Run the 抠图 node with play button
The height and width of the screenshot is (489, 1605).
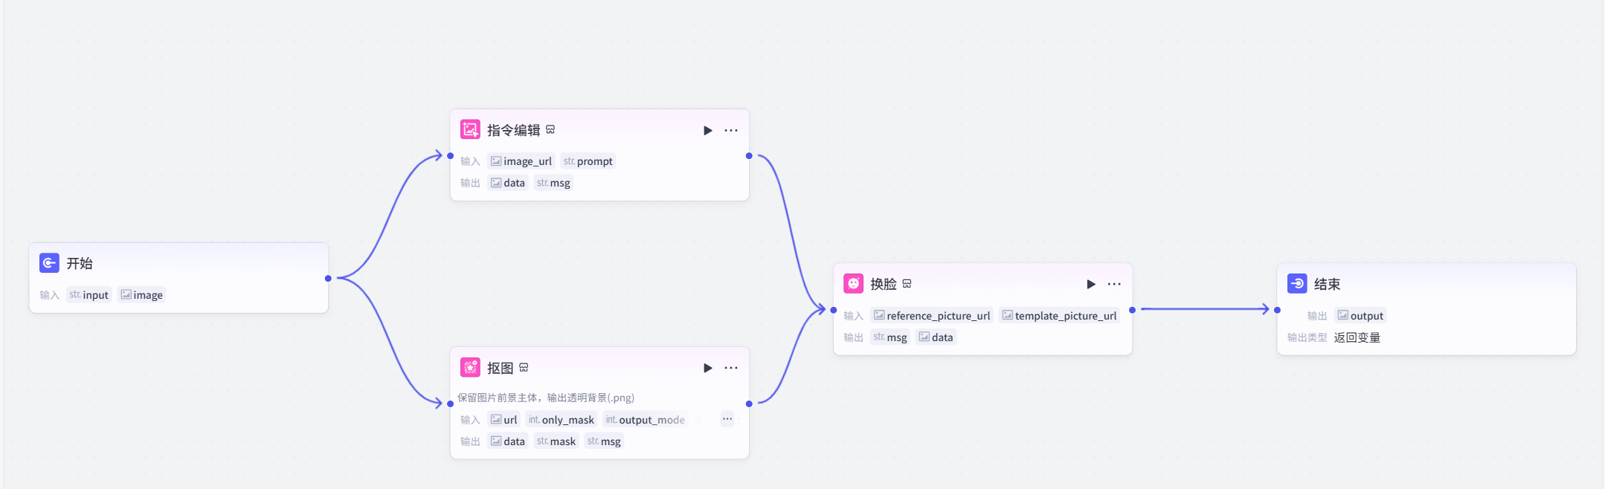[707, 369]
